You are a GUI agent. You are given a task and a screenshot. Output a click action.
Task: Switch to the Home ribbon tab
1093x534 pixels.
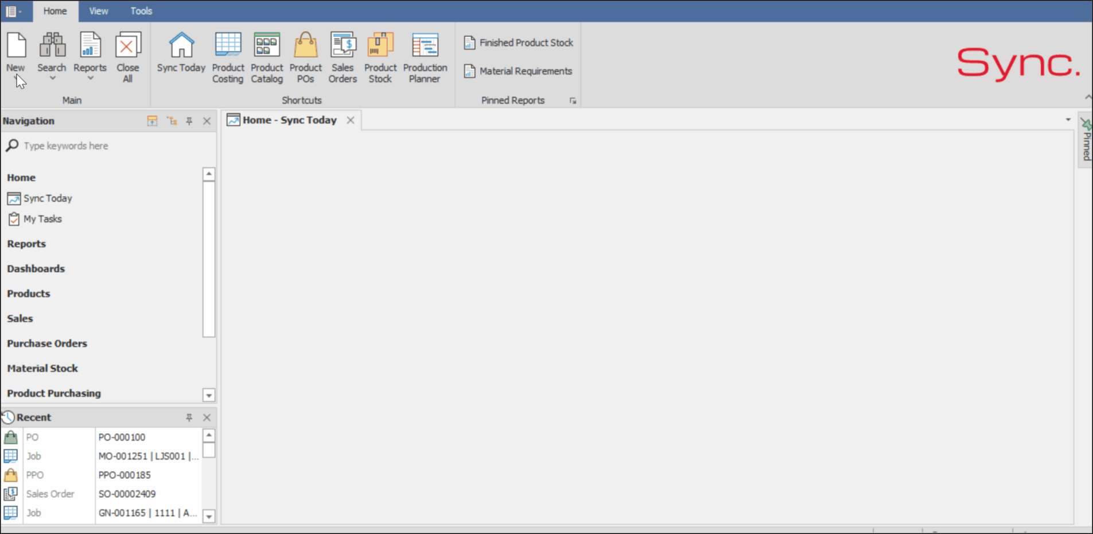coord(55,11)
